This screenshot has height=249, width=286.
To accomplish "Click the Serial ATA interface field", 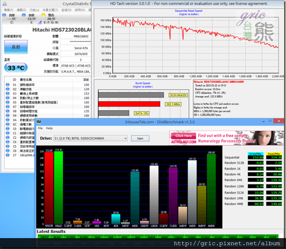I will pos(75,48).
